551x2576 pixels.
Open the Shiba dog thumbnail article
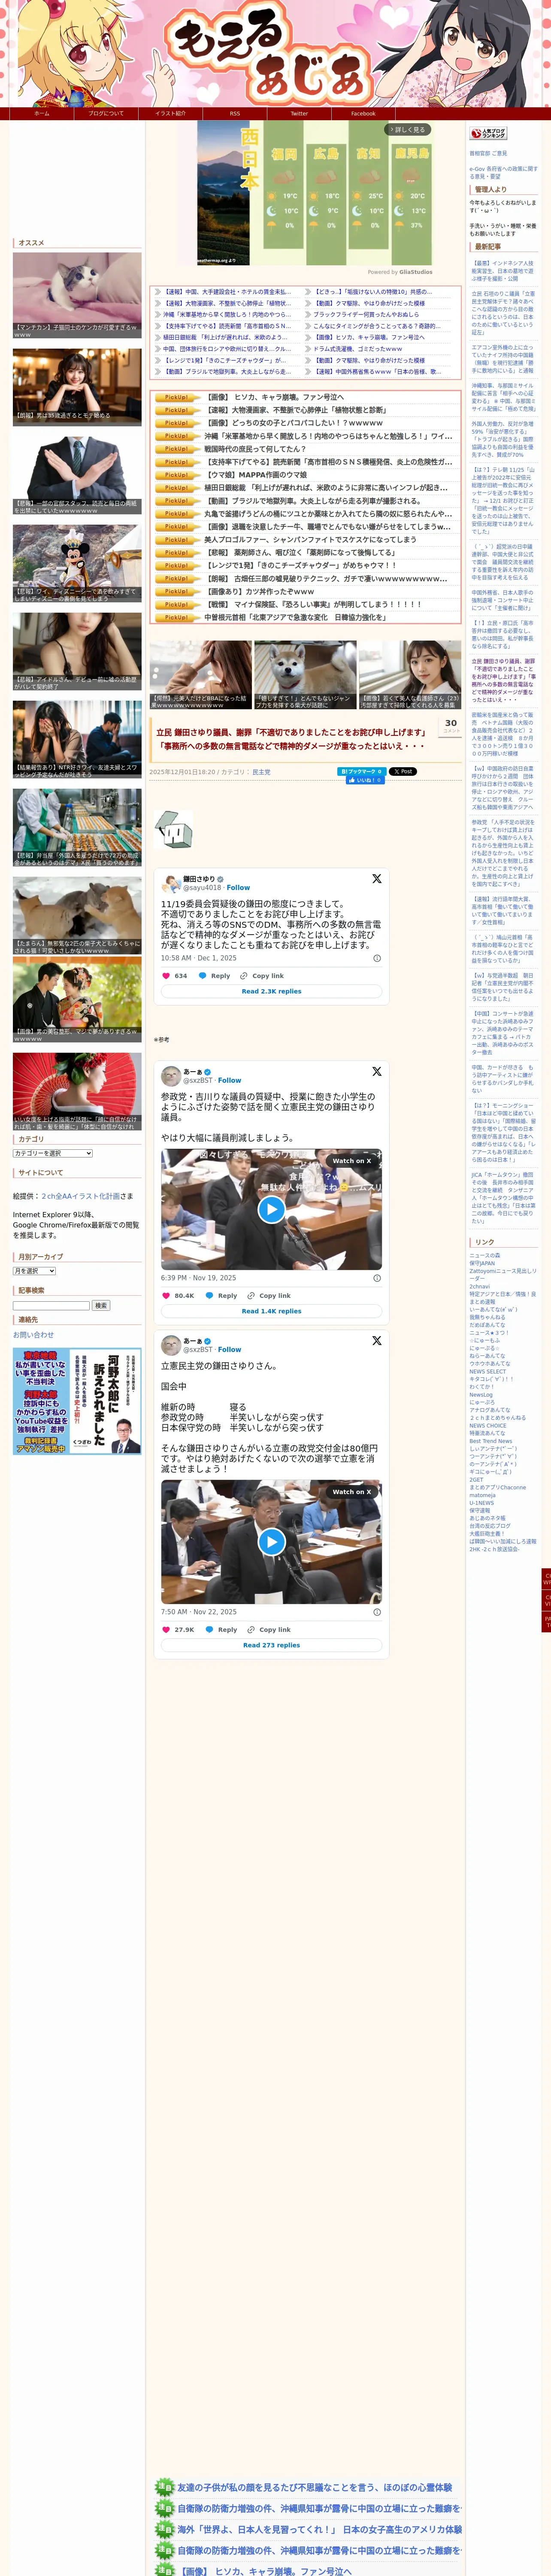point(305,675)
